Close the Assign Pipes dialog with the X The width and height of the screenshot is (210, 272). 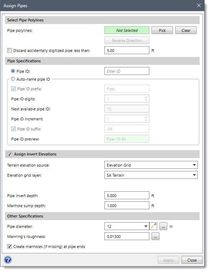point(199,5)
